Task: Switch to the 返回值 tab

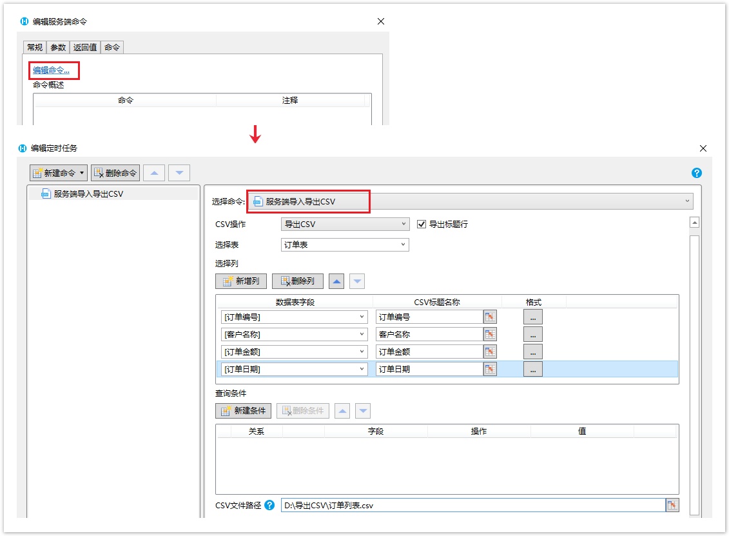Action: tap(84, 47)
